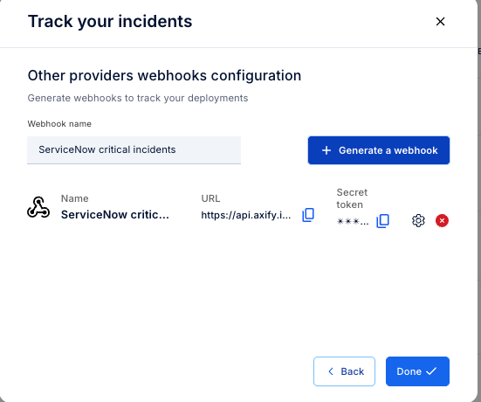Delete the ServiceNow webhook with red icon

click(442, 220)
